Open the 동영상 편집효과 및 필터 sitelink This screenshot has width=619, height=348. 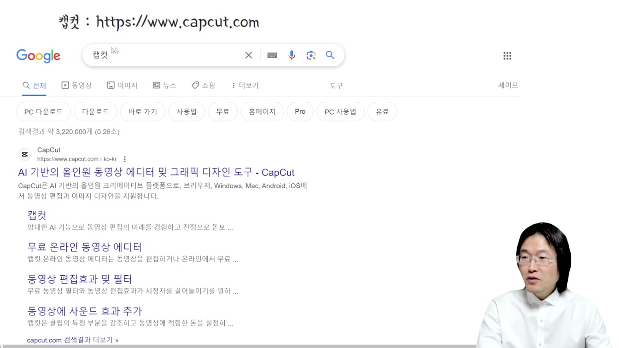pos(80,279)
